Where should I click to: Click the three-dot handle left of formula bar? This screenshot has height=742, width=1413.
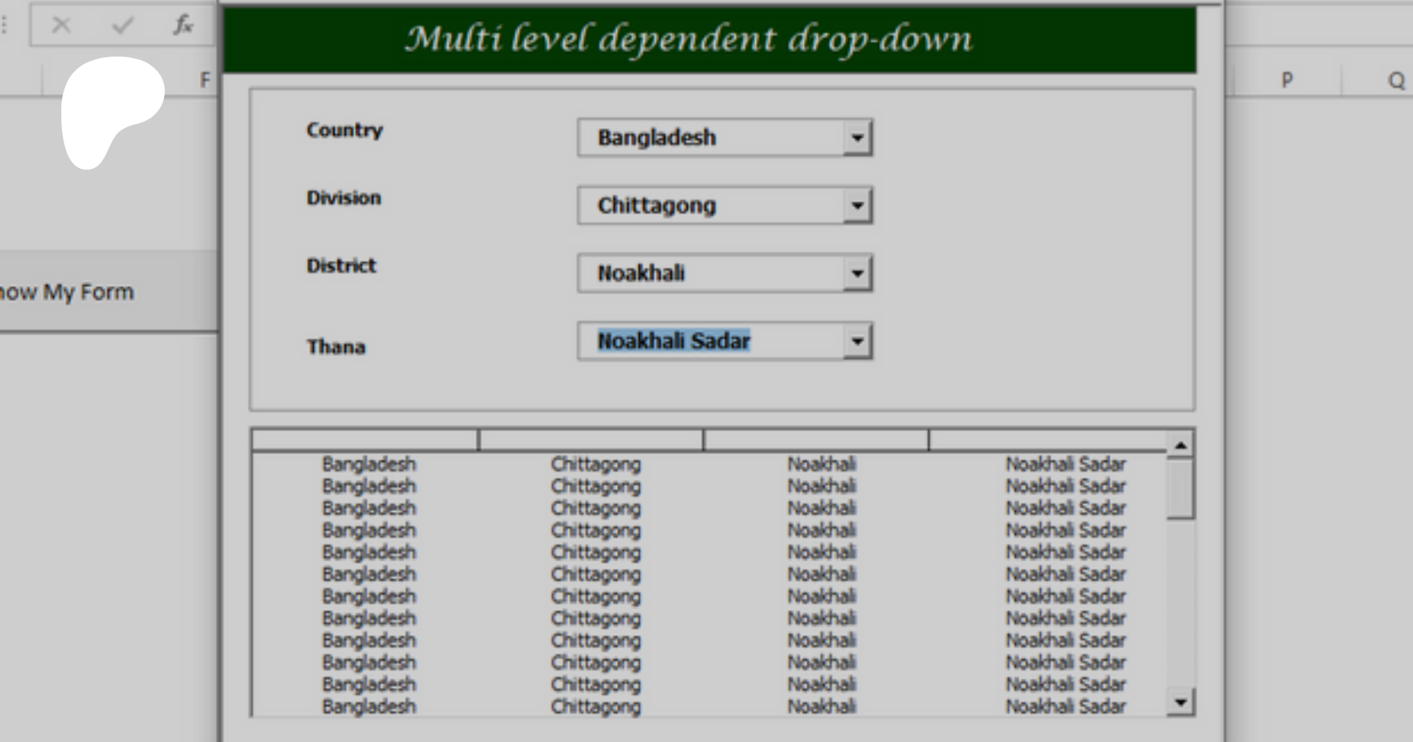click(x=5, y=26)
